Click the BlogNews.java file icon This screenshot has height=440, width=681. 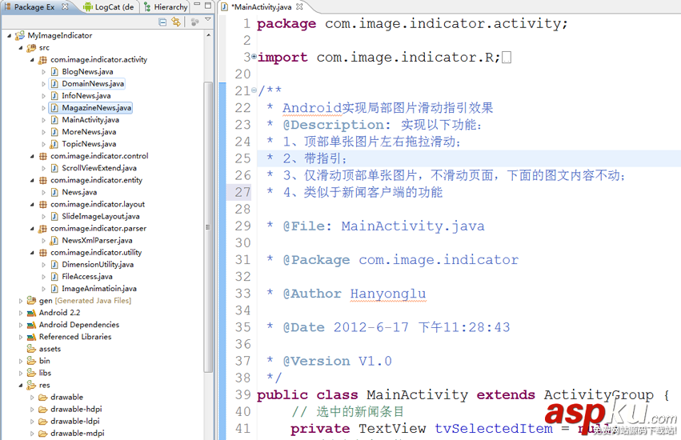point(54,72)
